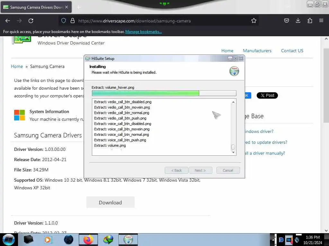Close the Samsung Camera Drivers tab

pyautogui.click(x=67, y=7)
